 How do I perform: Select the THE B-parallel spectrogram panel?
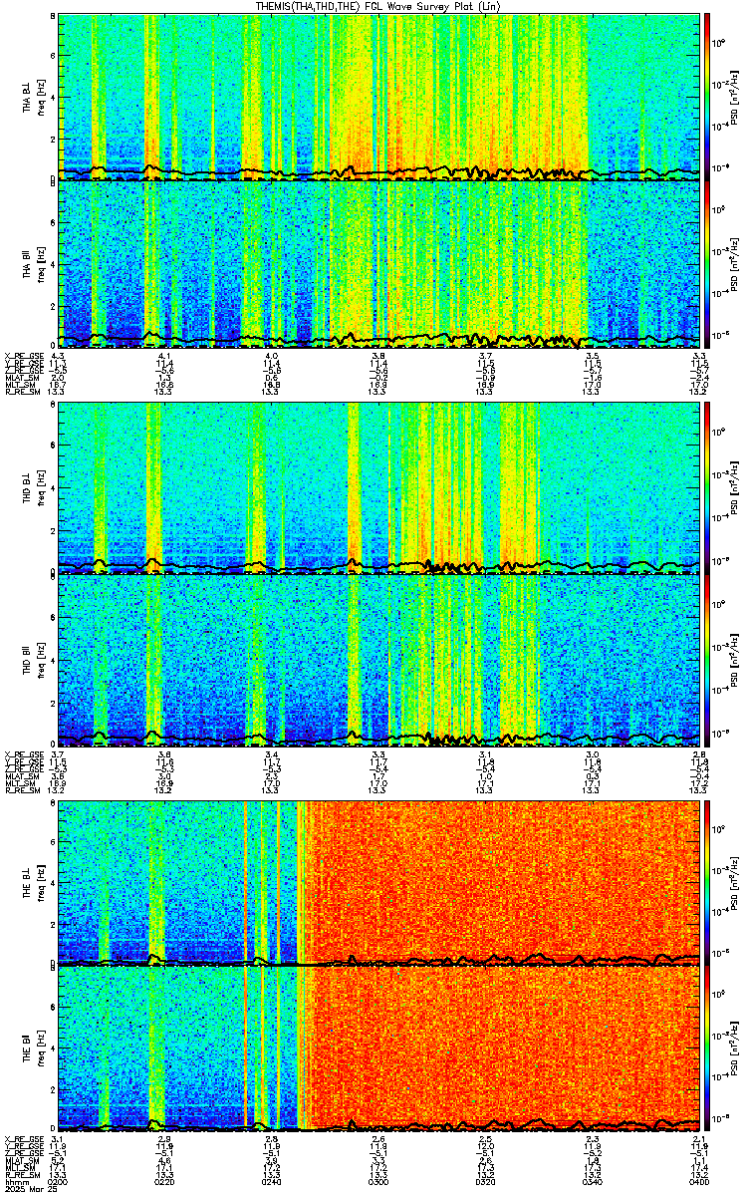click(x=379, y=1047)
